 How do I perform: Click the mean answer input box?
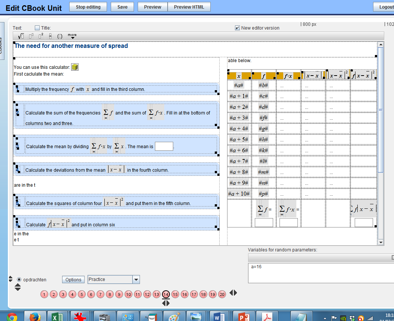[x=164, y=146]
